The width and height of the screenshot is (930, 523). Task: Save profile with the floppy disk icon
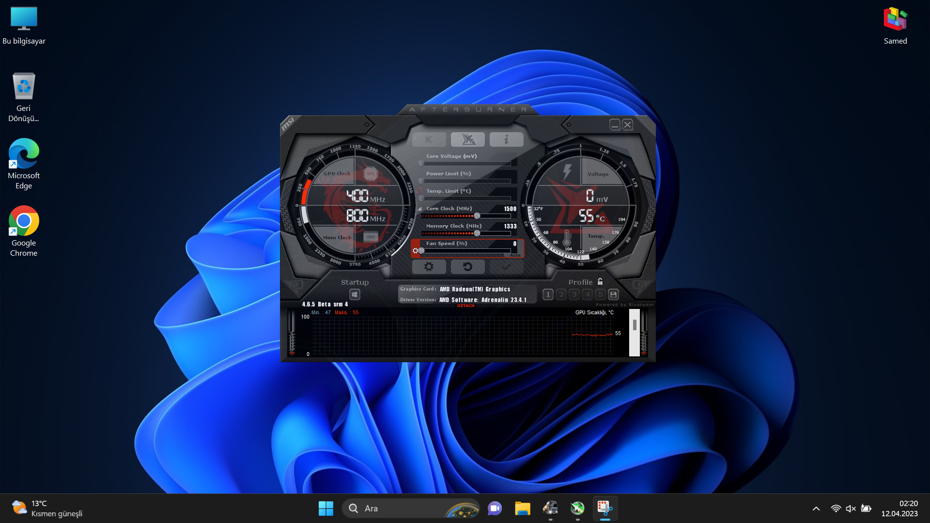(613, 294)
